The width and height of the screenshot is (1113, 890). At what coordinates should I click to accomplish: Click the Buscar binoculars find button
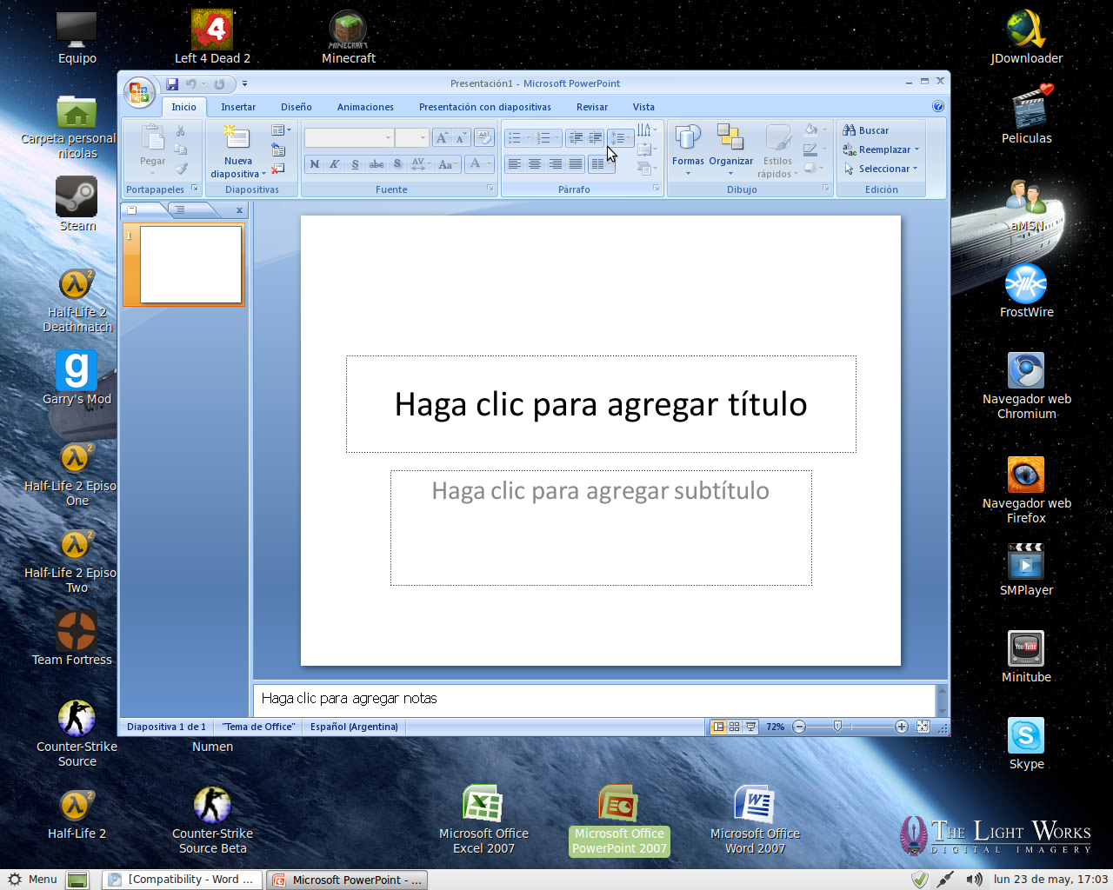[866, 130]
